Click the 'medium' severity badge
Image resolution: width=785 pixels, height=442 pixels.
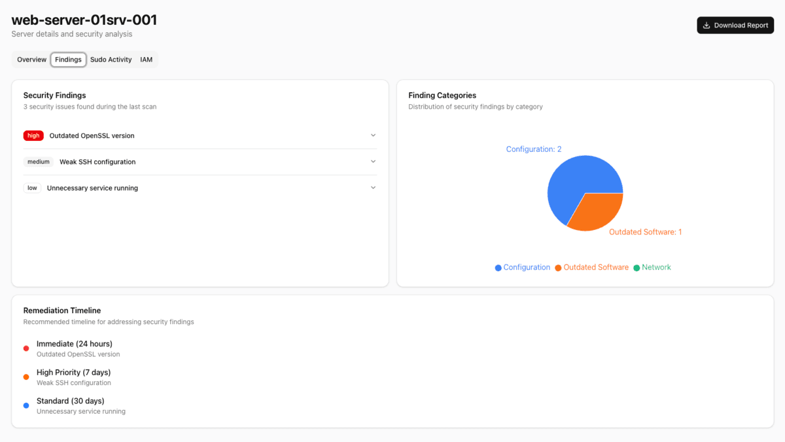click(x=38, y=162)
